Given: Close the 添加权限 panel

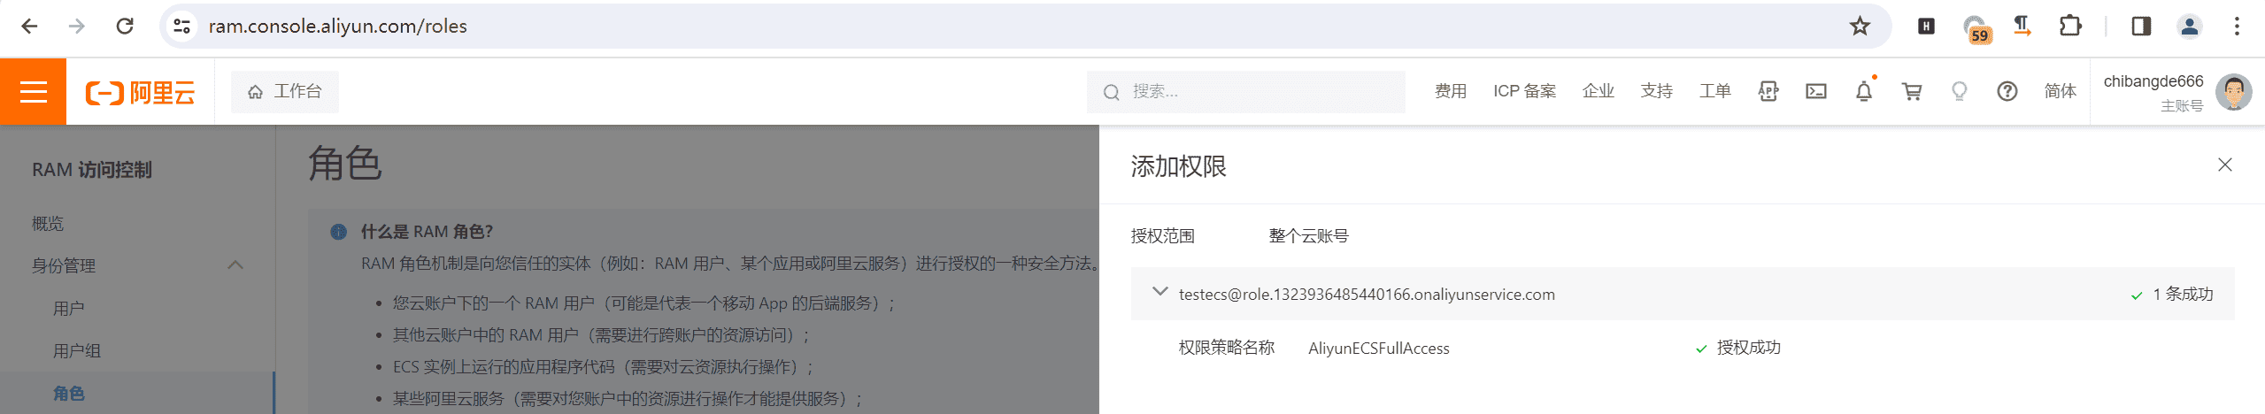Looking at the screenshot, I should [2224, 165].
